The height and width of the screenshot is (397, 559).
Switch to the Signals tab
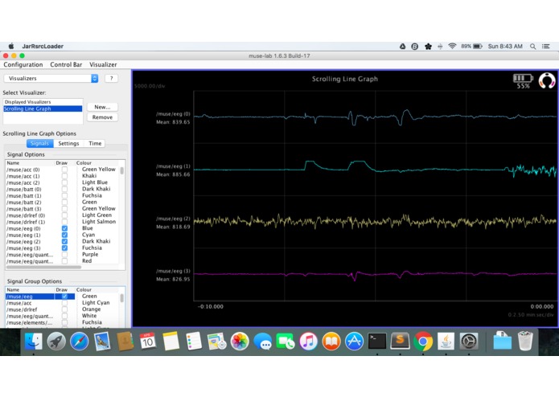(39, 143)
